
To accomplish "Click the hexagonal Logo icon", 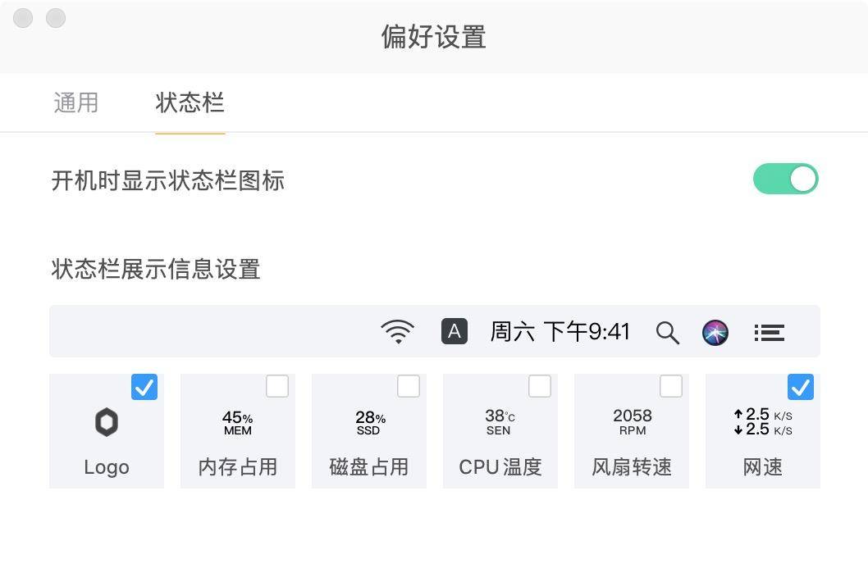I will pos(106,422).
